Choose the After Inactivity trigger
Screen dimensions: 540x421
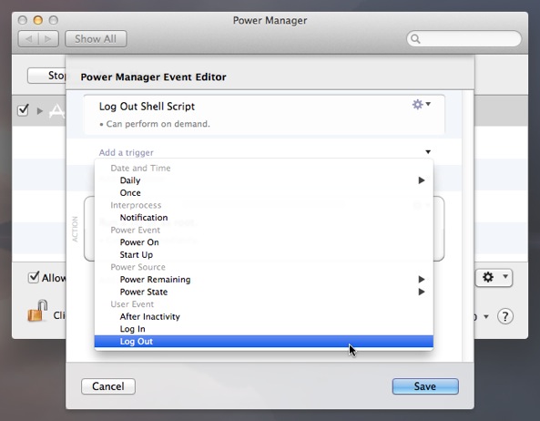tap(264, 316)
